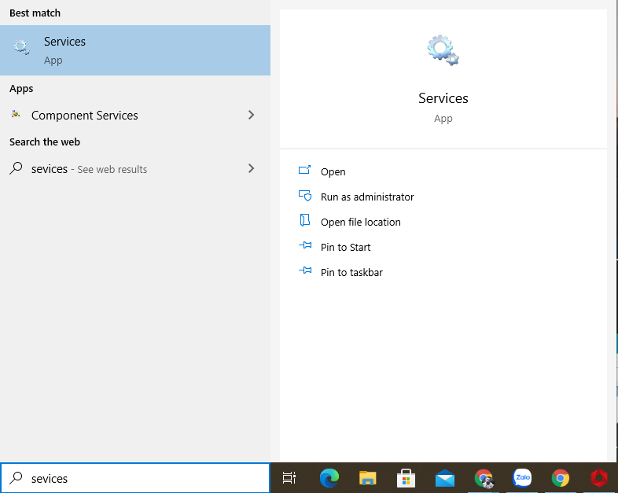Launch Microsoft Edge from taskbar

click(329, 478)
